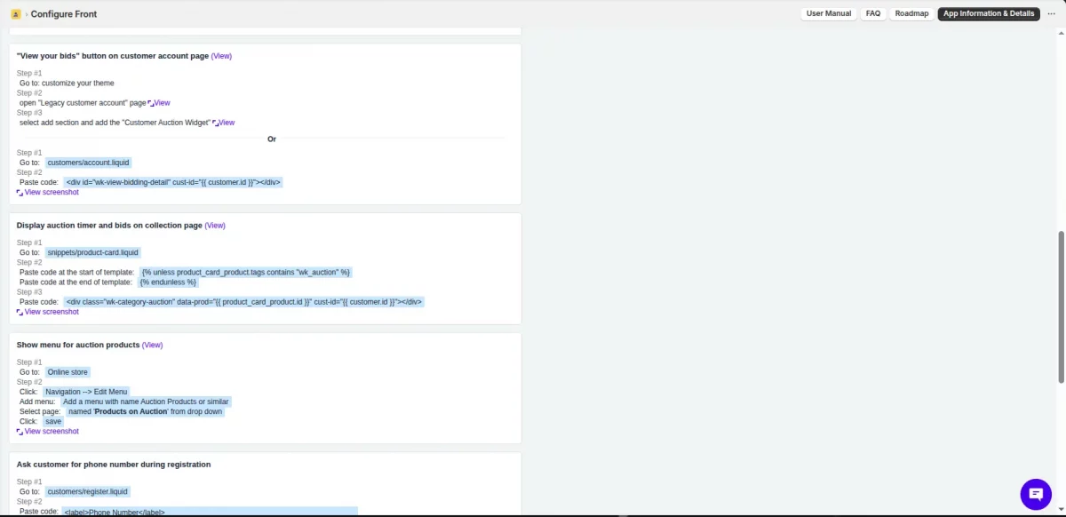Click external-link icon beside Legacy customer account View
This screenshot has height=517, width=1066.
(x=151, y=103)
